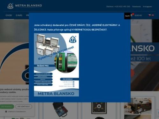Click the Kybernetická bezpečnost flyer image
Screen dimensions: 159x119
click(56, 65)
